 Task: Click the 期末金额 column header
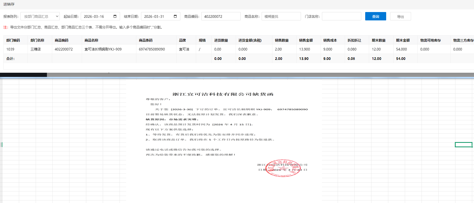pyautogui.click(x=403, y=40)
